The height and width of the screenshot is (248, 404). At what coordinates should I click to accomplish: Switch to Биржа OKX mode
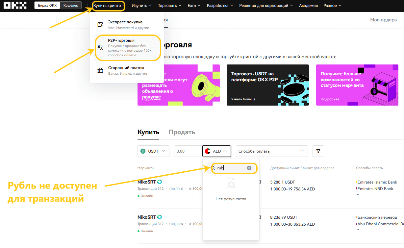[47, 6]
